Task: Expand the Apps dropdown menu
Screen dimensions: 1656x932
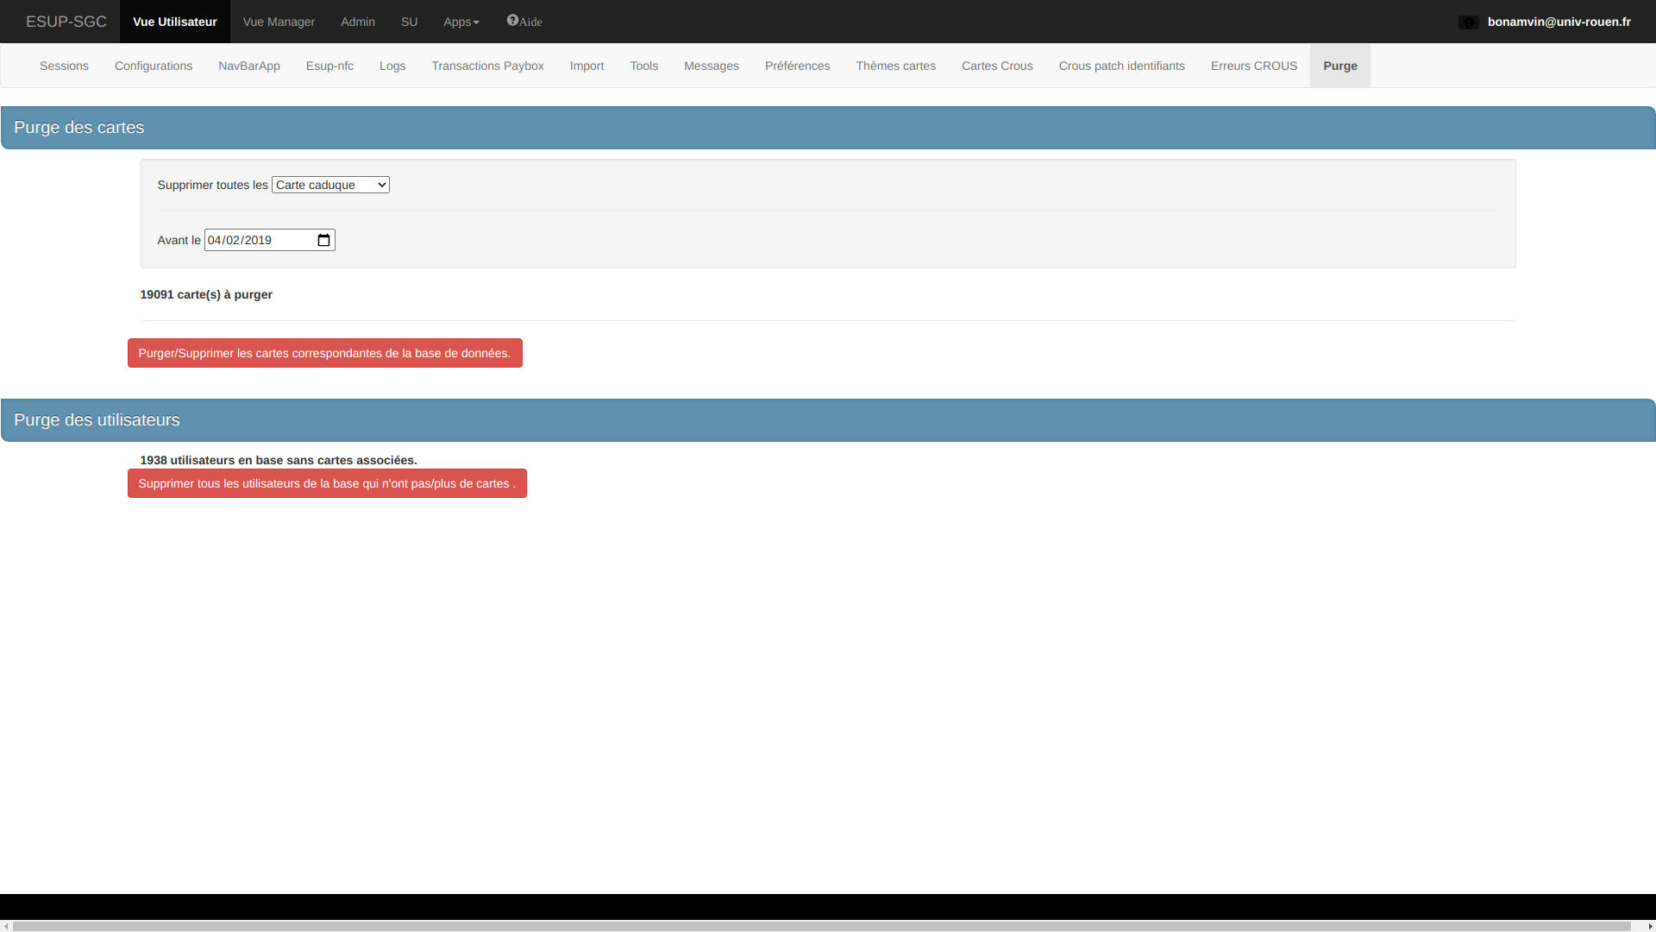Action: point(461,22)
